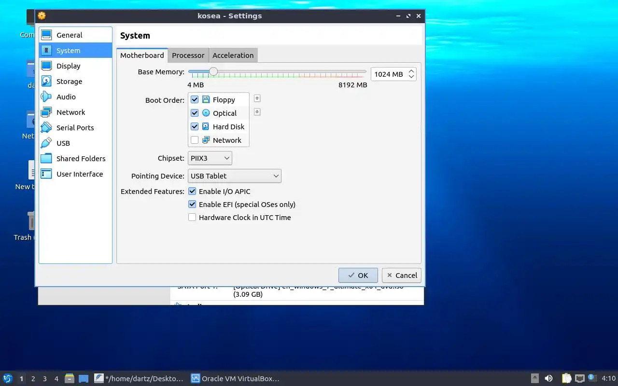Screen dimensions: 618x386
Task: Click the 1024 MB memory input field
Action: 389,74
